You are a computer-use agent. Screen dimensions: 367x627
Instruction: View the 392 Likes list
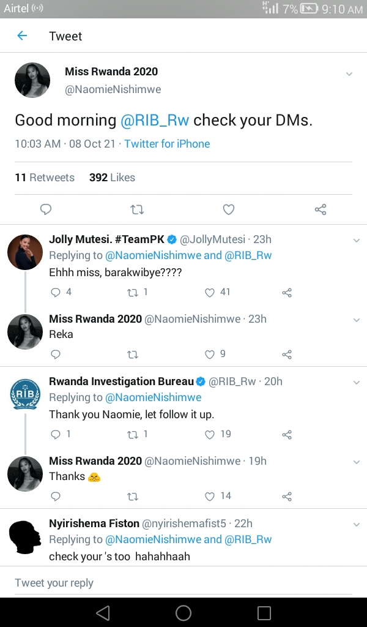pyautogui.click(x=112, y=178)
